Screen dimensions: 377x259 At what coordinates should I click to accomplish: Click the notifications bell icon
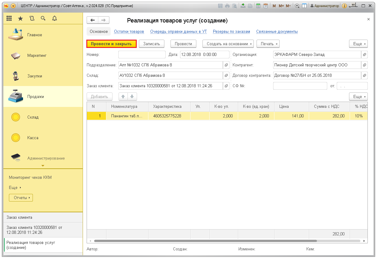coord(54,18)
